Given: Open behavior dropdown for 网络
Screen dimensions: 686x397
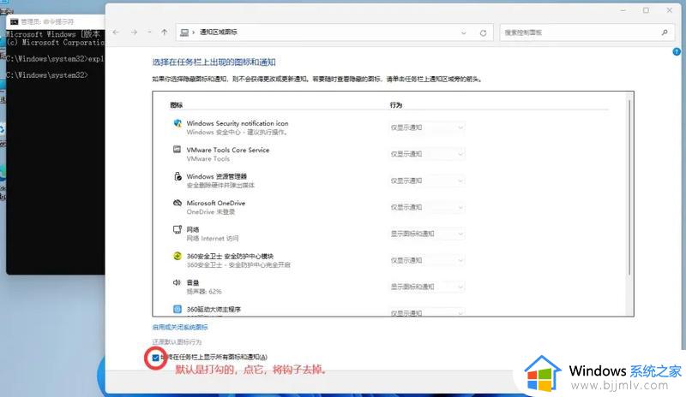Looking at the screenshot, I should (x=426, y=234).
